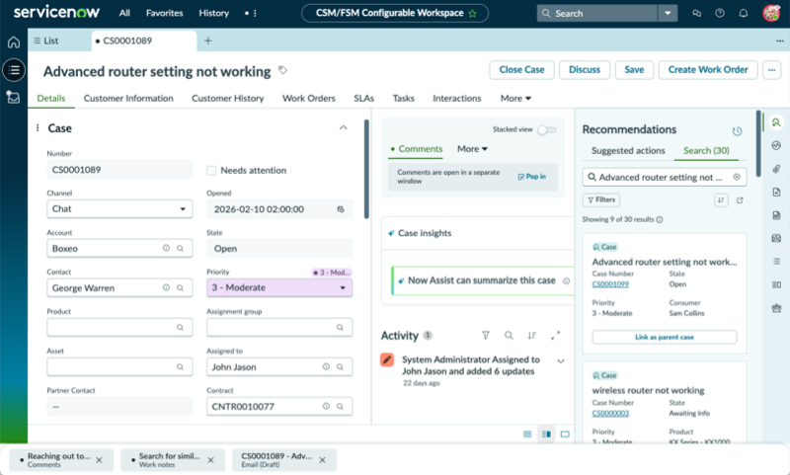The image size is (790, 475).
Task: Close the Reaching out to... Comments draft
Action: point(100,460)
